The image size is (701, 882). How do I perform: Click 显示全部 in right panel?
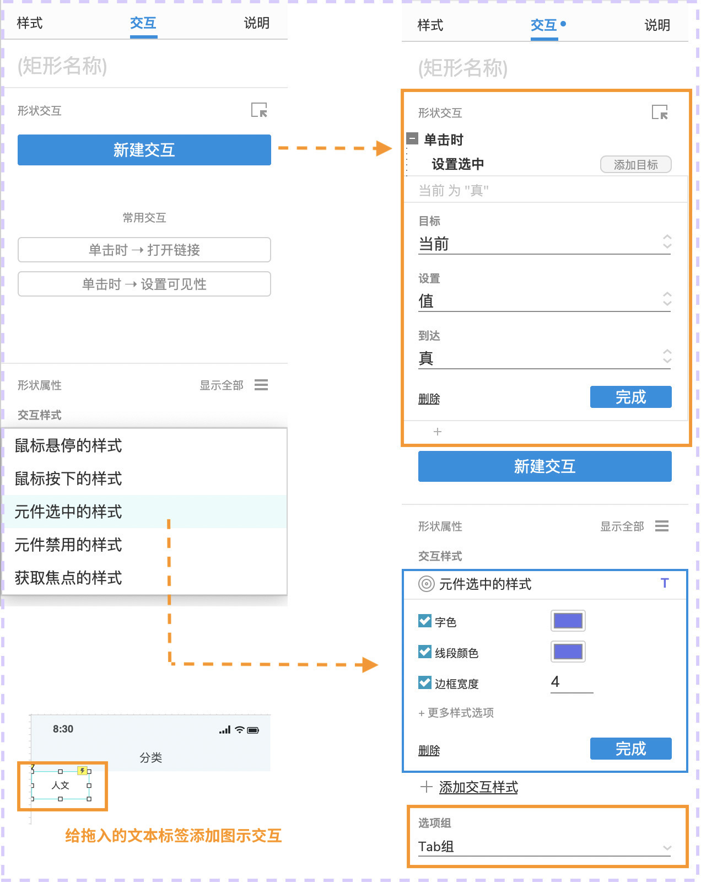622,526
